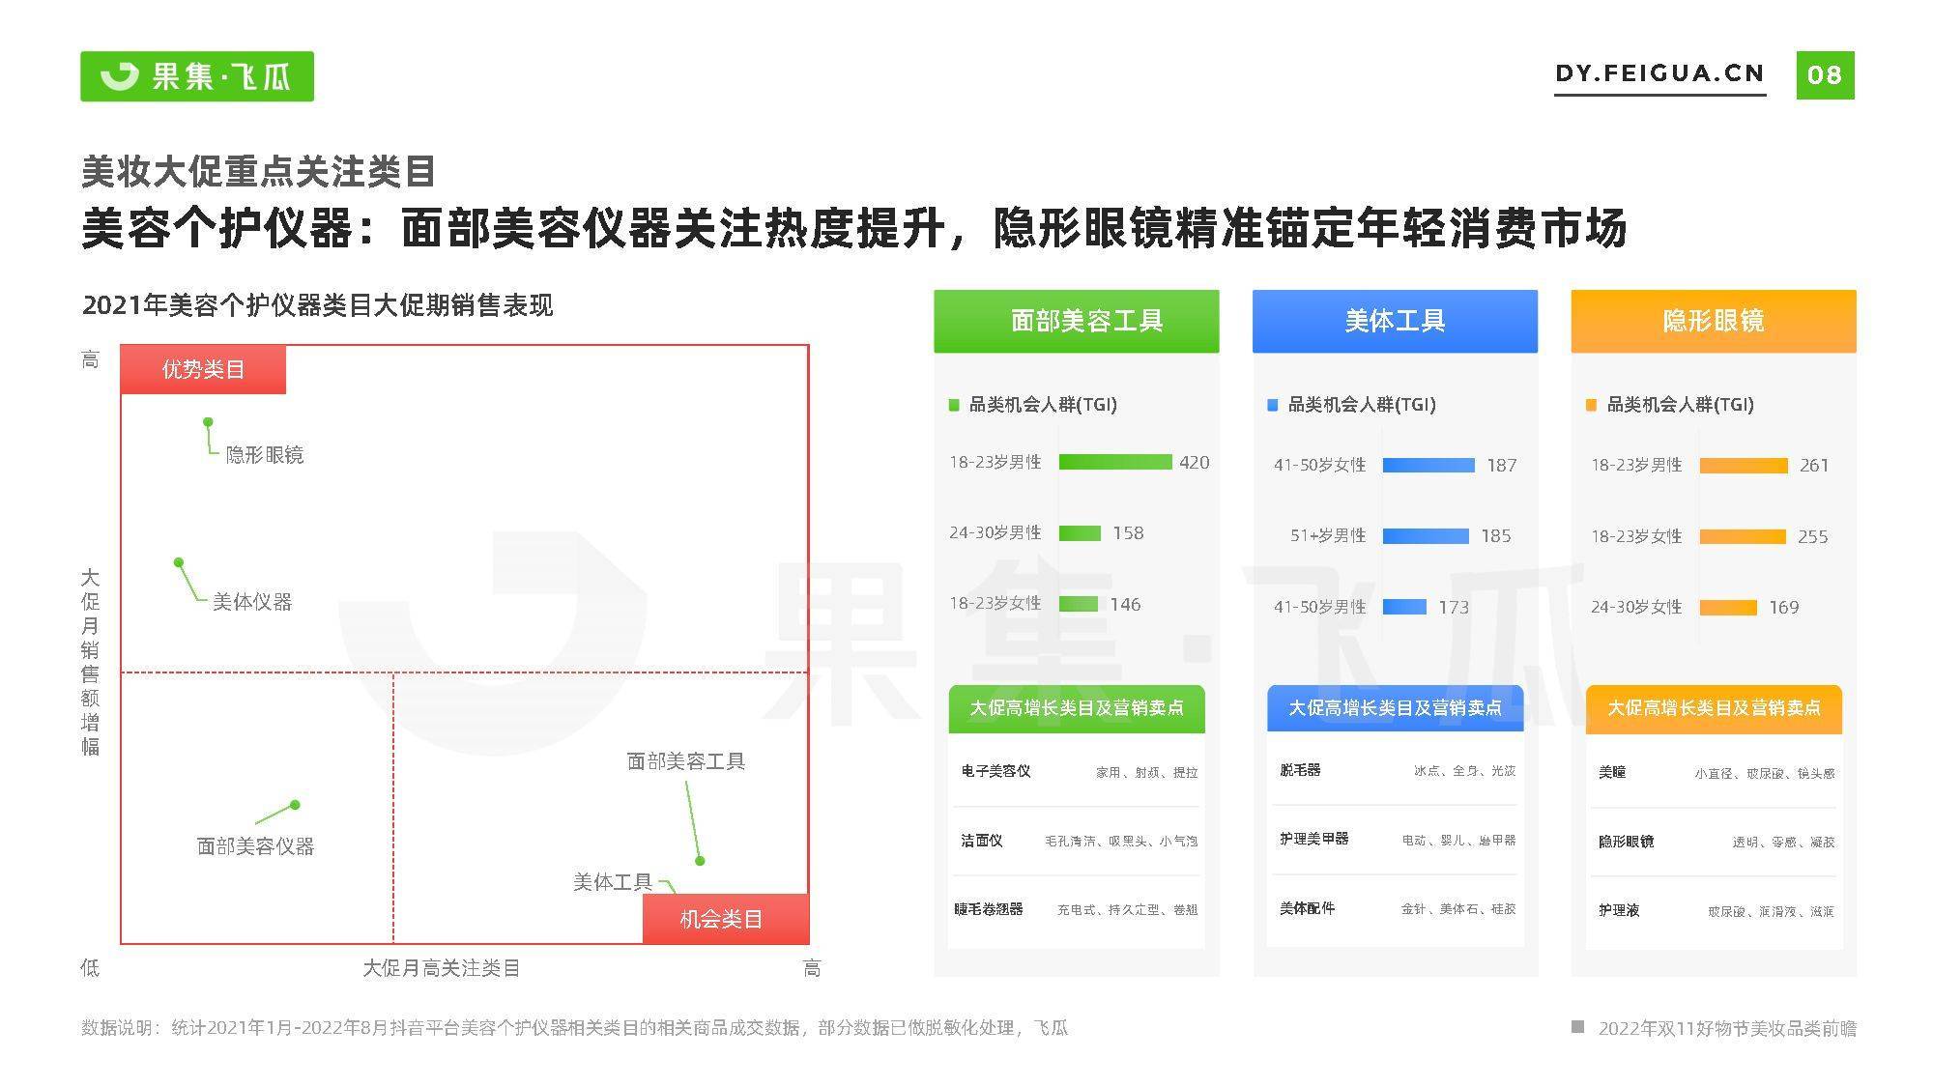Click the value 261 in orange card
The width and height of the screenshot is (1933, 1087).
pyautogui.click(x=1814, y=466)
